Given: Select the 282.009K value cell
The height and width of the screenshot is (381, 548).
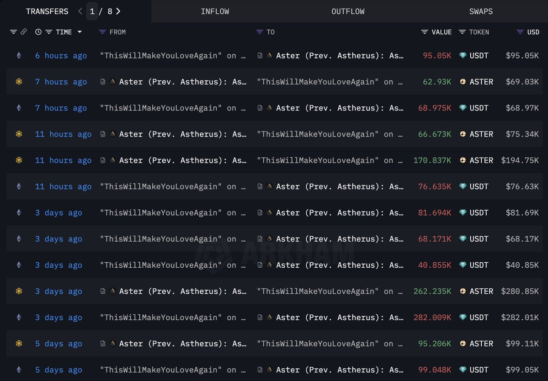Looking at the screenshot, I should click(432, 317).
